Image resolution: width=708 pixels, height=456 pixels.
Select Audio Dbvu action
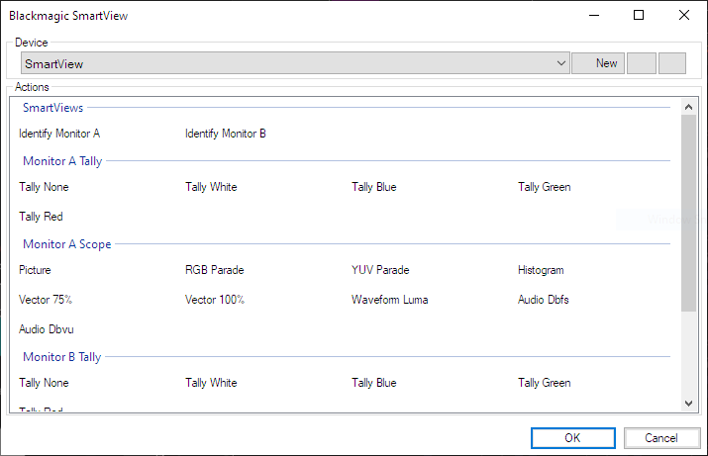[x=47, y=329]
